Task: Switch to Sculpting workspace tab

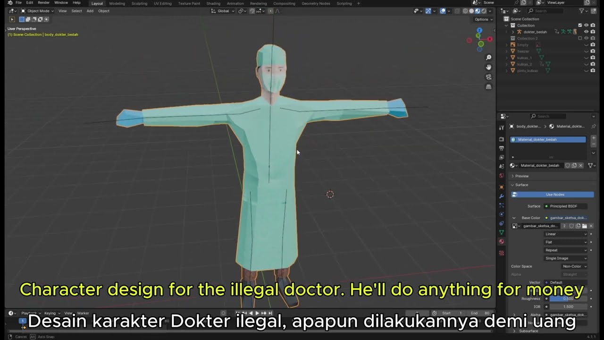Action: [139, 3]
